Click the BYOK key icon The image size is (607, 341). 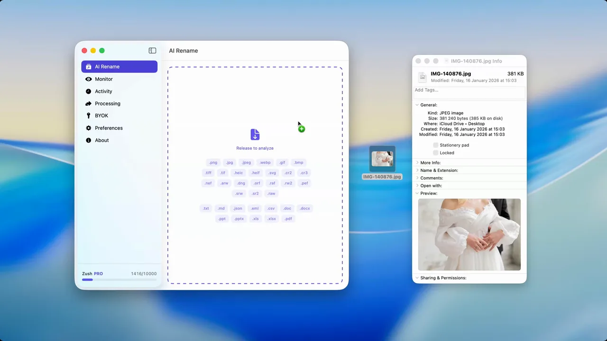89,116
